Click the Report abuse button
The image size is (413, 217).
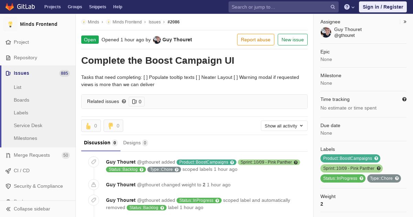click(x=256, y=40)
